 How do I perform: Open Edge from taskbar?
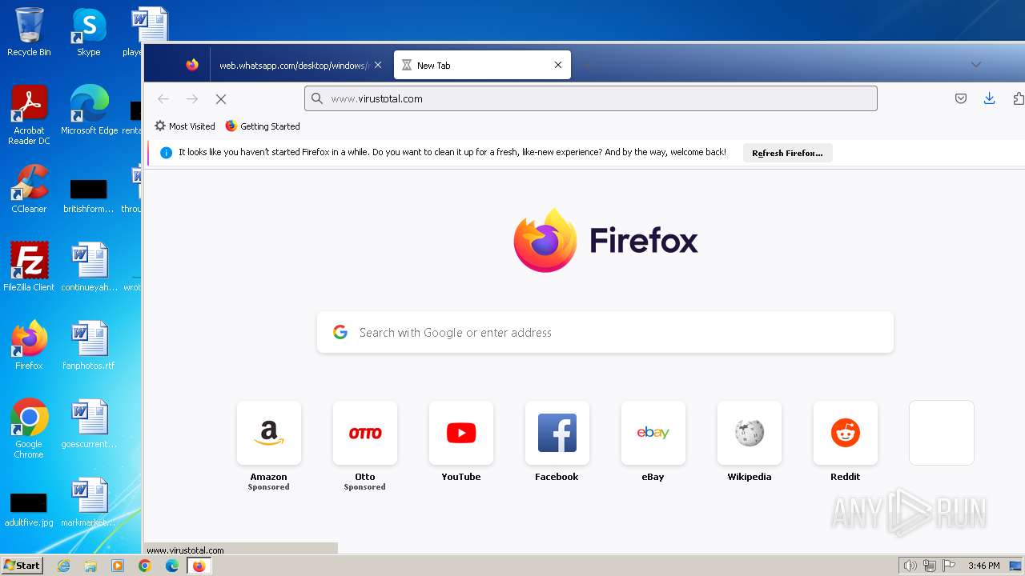pos(172,566)
